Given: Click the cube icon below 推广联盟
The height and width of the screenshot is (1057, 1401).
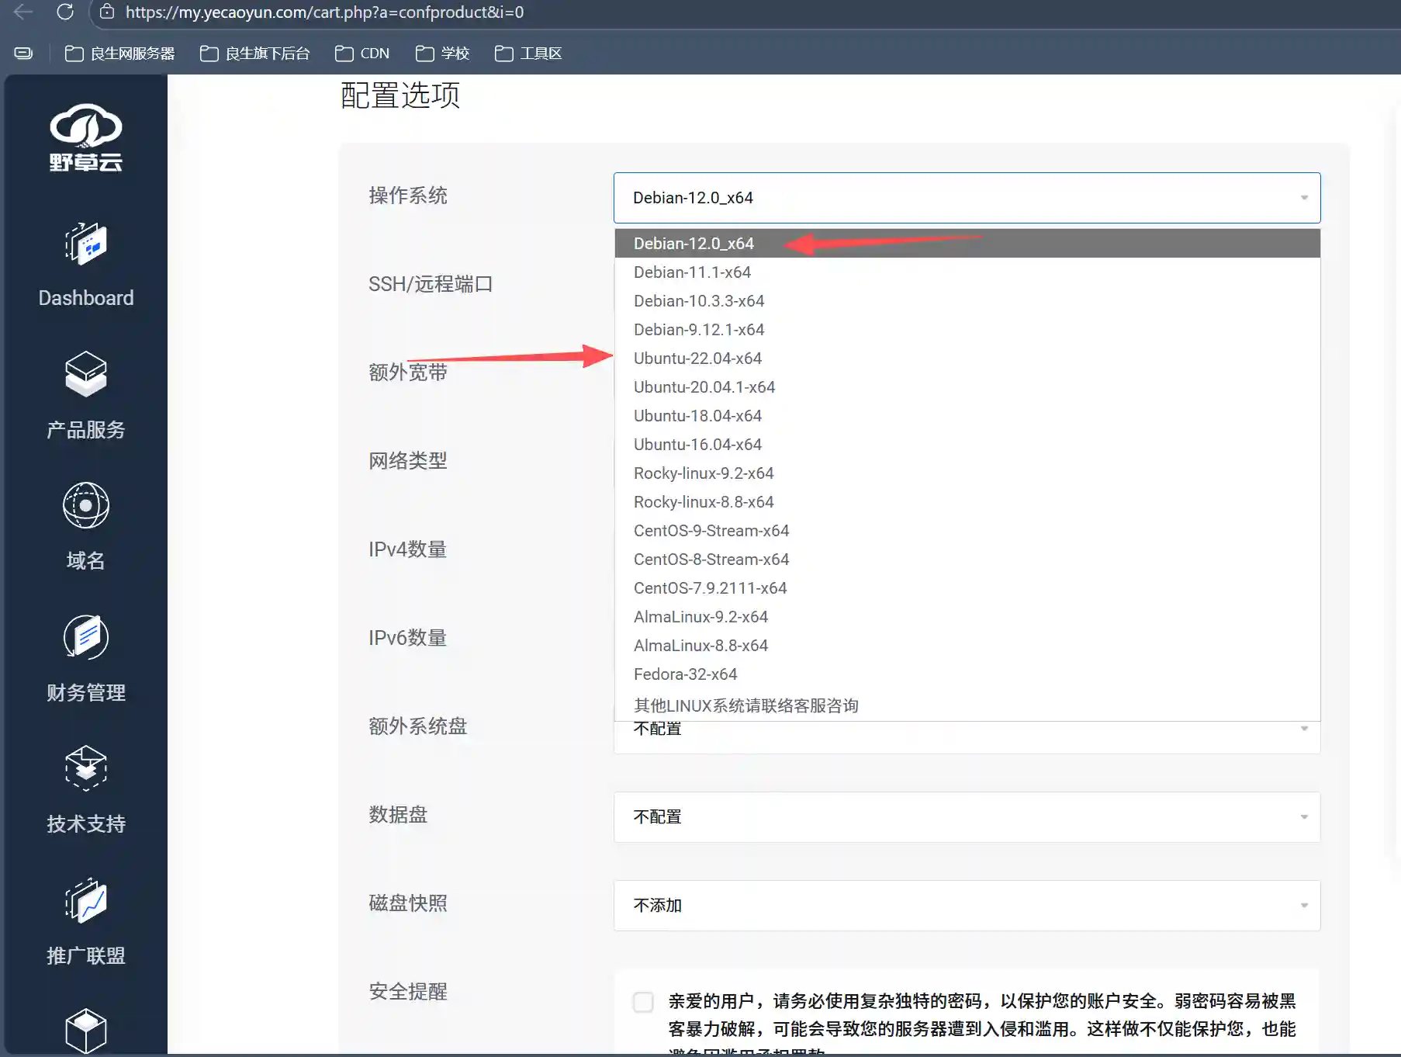Looking at the screenshot, I should (86, 1031).
